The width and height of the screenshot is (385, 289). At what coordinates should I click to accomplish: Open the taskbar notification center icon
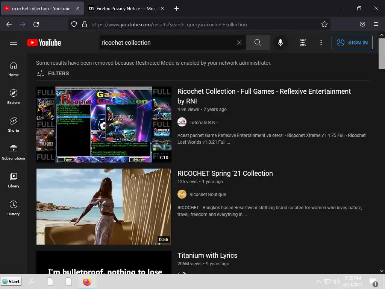point(373,281)
